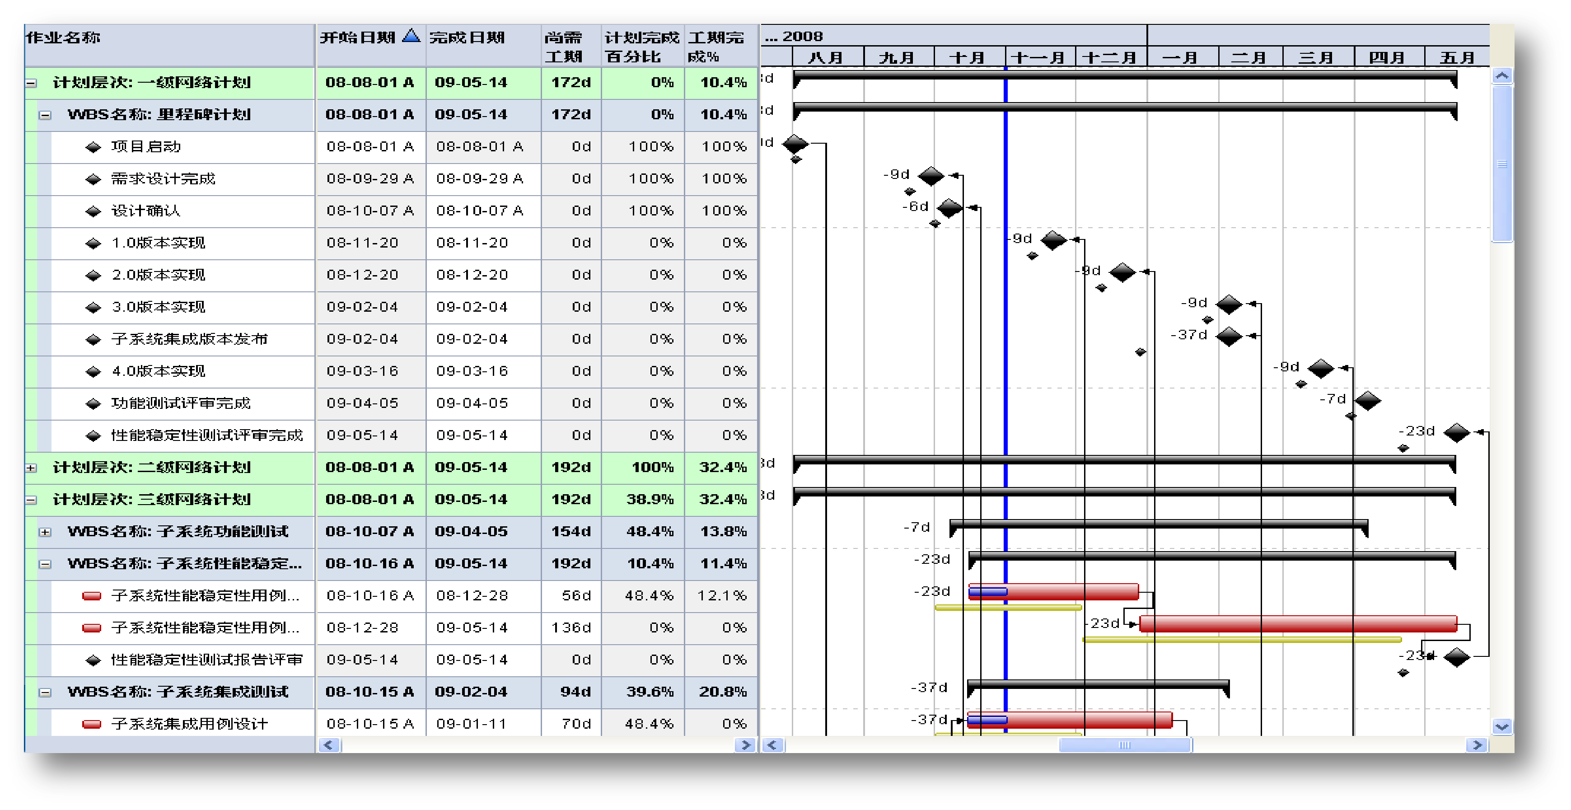The image size is (1571, 810).
Task: Click the milestone icon beside 3.0版本实现
Action: [93, 308]
